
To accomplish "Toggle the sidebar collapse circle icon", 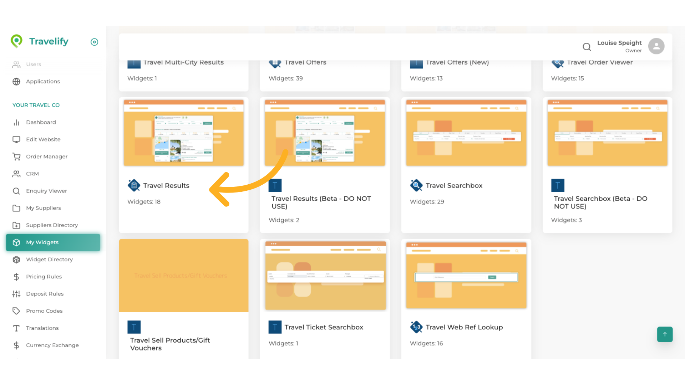I will tap(94, 42).
